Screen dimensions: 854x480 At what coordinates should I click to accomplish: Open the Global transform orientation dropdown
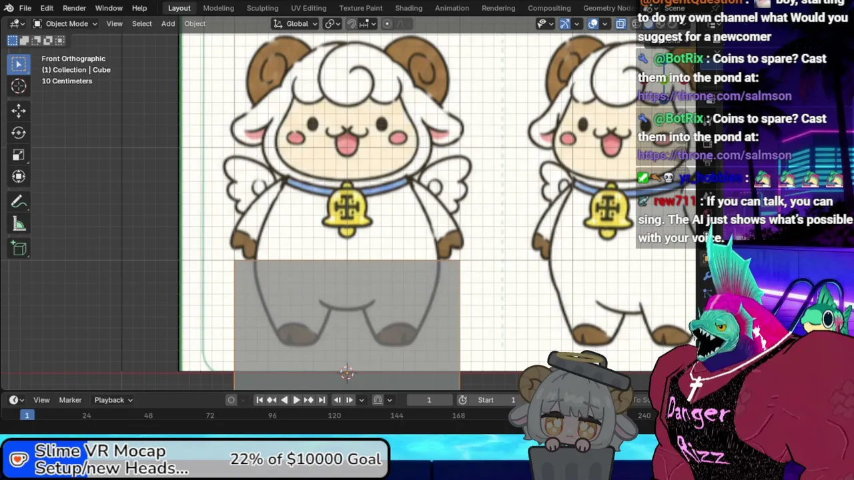point(296,24)
